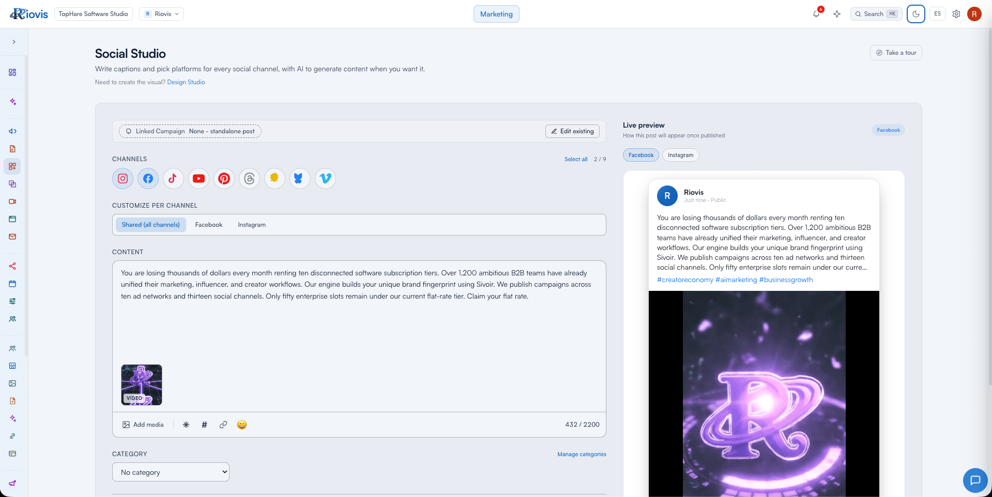Click the Marketing header button
This screenshot has height=497, width=992.
(x=496, y=14)
